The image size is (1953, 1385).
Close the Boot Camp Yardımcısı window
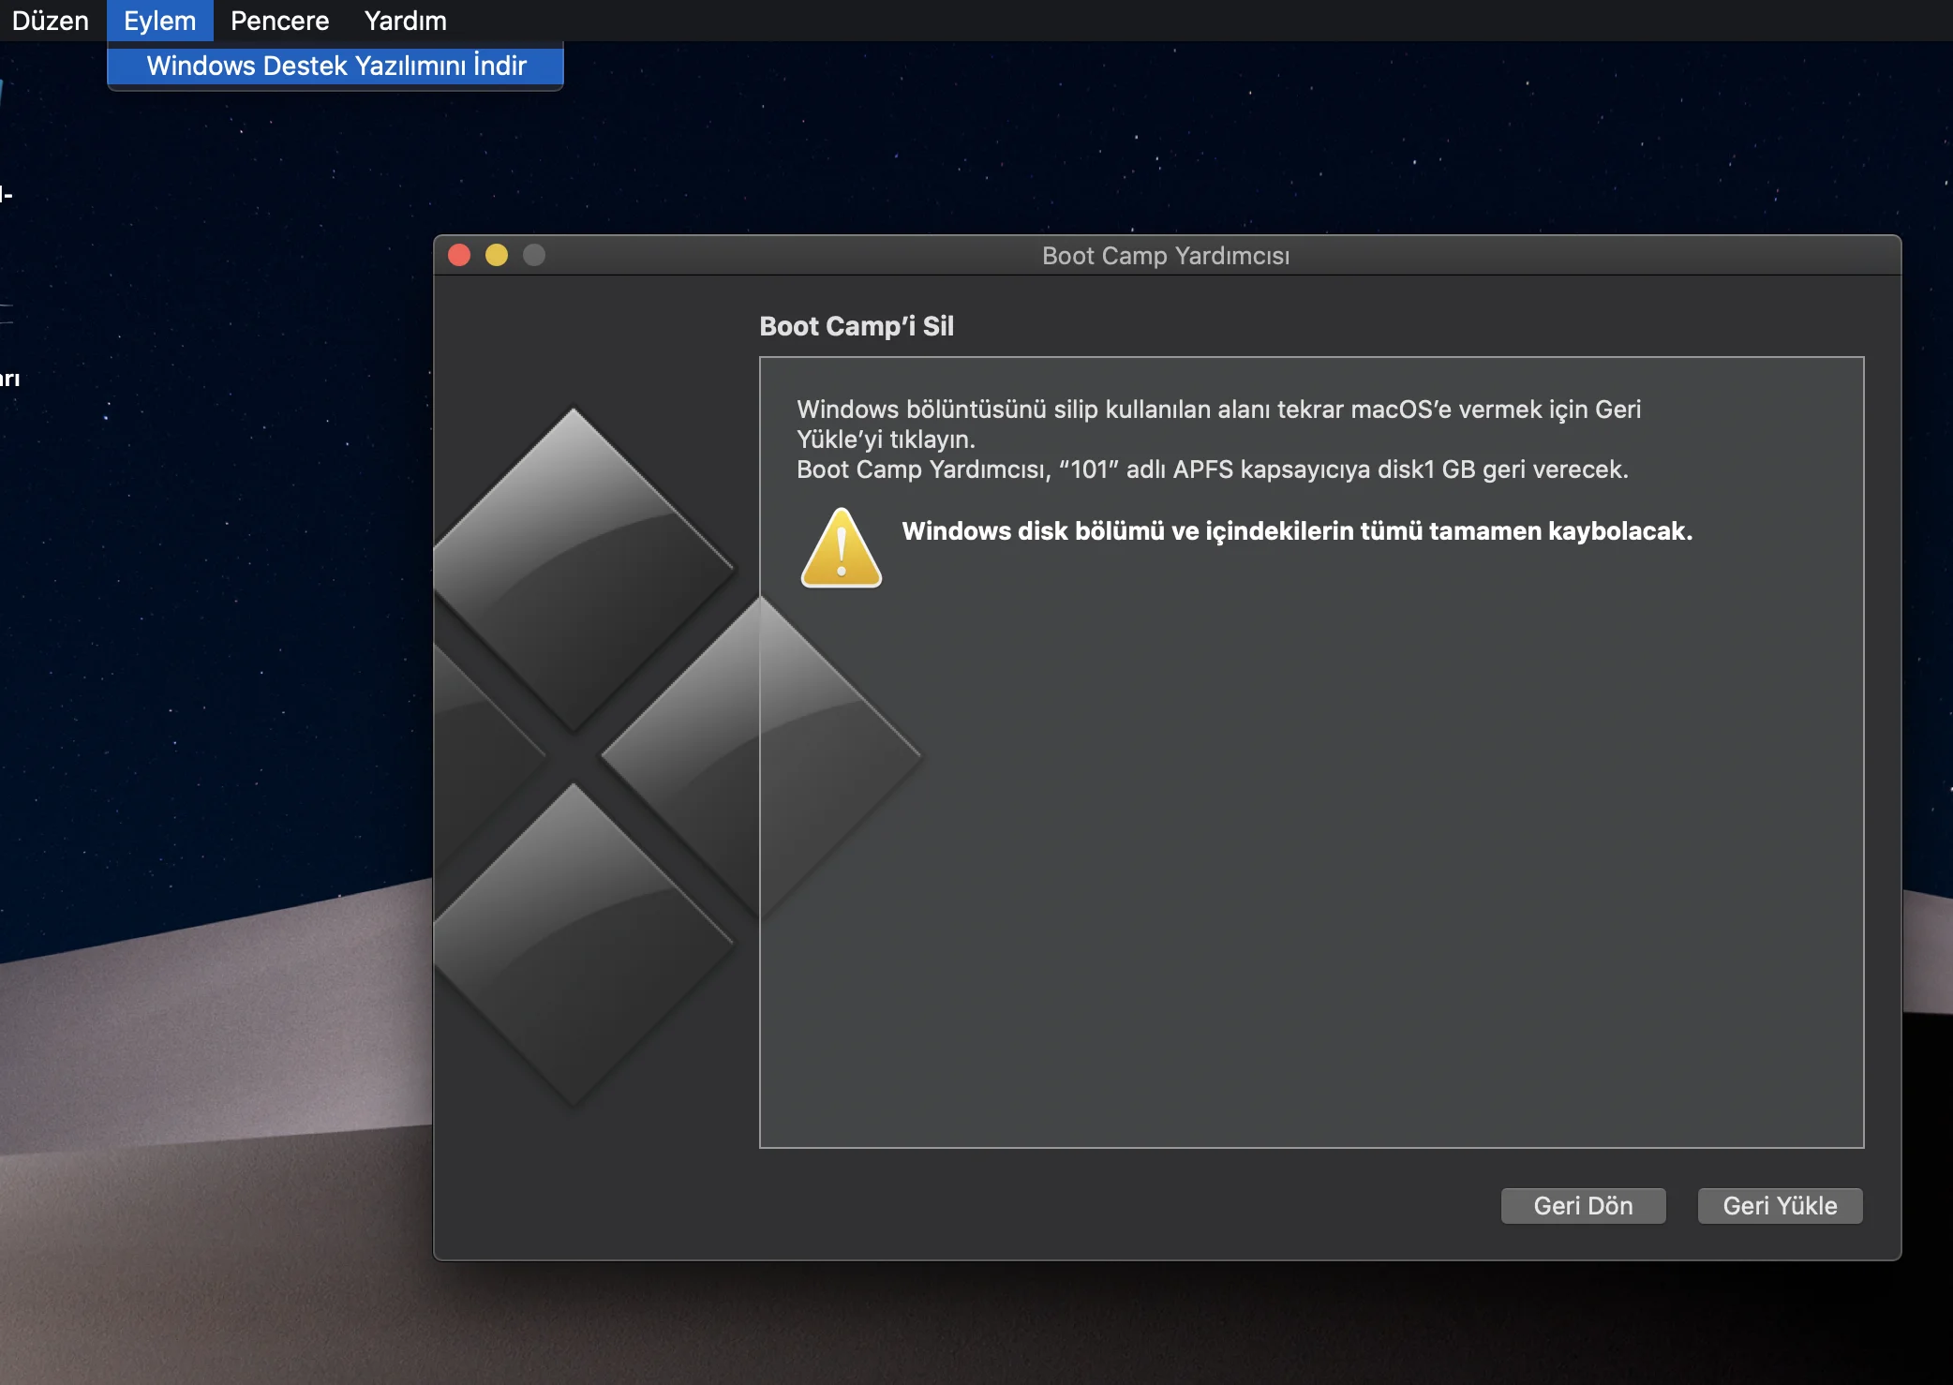click(459, 255)
